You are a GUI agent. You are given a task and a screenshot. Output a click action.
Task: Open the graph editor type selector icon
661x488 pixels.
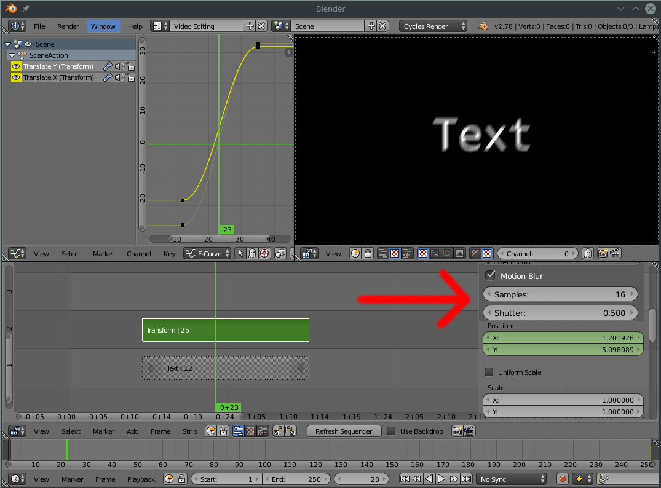coord(17,254)
